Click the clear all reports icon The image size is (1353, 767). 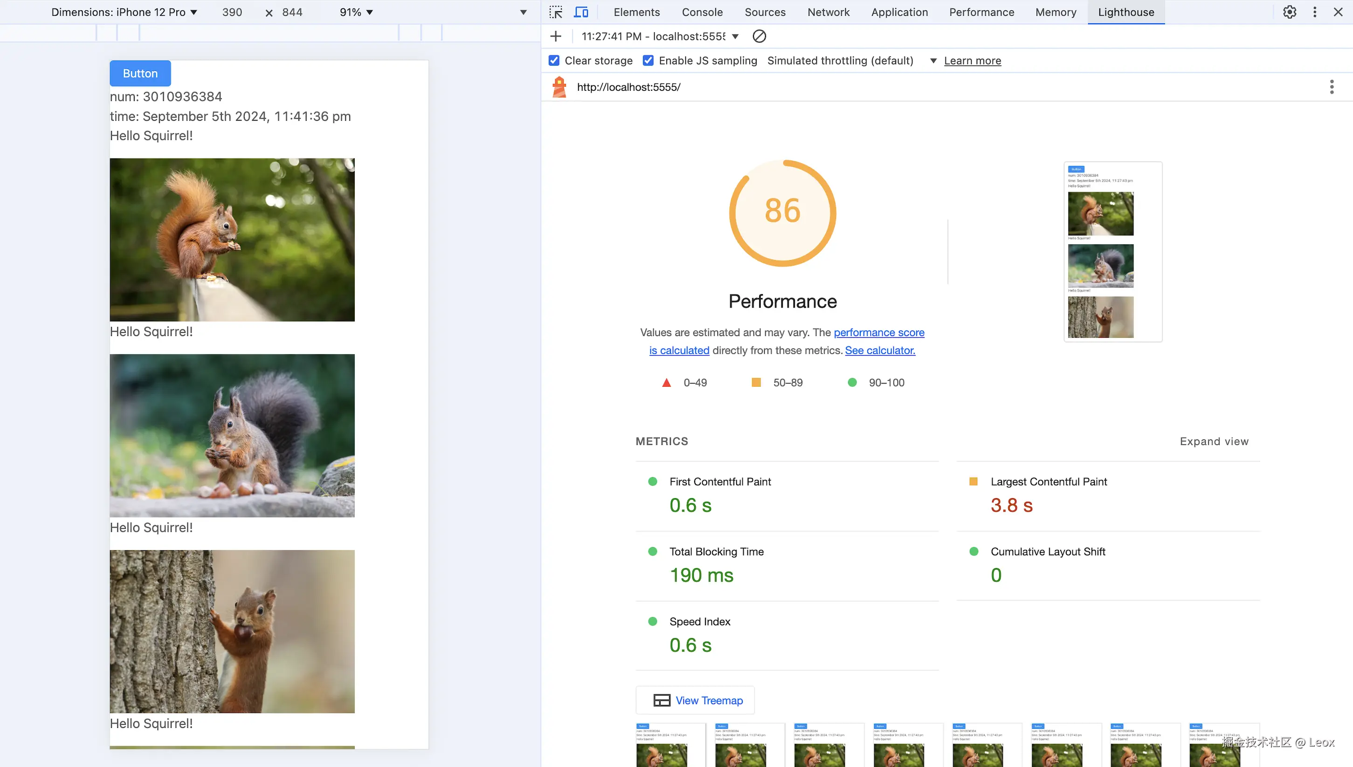759,36
